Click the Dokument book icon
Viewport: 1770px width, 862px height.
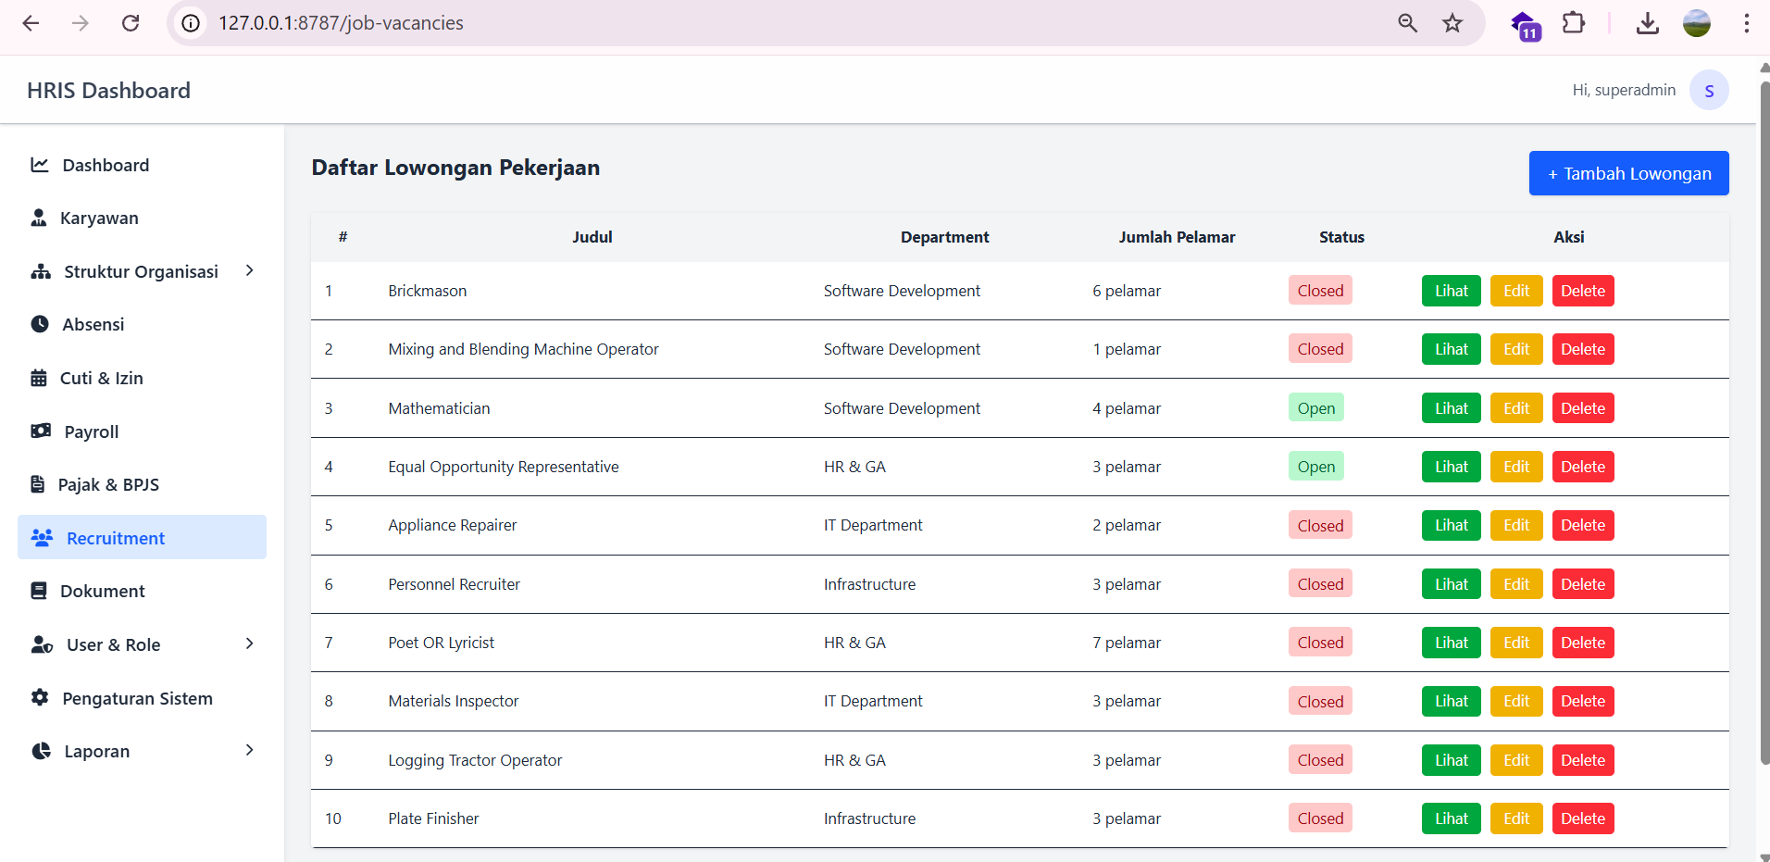pyautogui.click(x=39, y=591)
